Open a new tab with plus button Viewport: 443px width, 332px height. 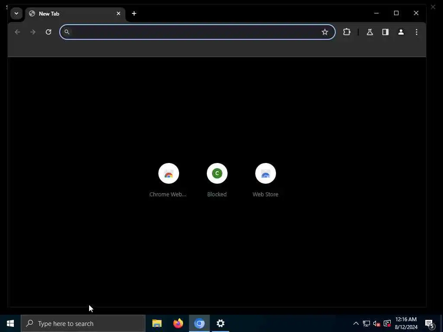(134, 13)
